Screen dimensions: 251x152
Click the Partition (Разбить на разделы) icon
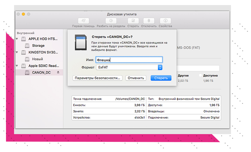(x=111, y=21)
